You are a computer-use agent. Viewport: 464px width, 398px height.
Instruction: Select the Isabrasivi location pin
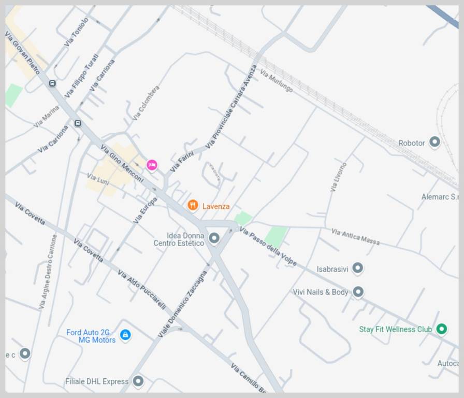coord(357,268)
